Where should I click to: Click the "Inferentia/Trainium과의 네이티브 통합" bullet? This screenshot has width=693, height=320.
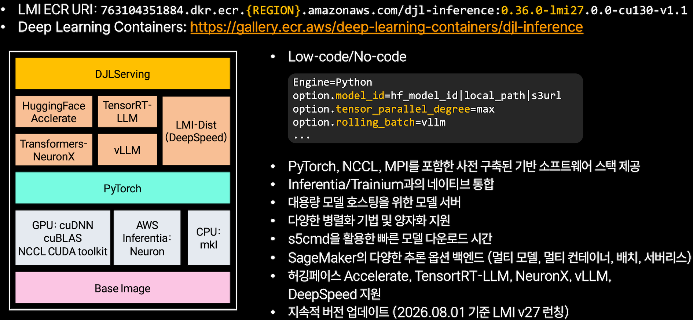click(x=391, y=184)
